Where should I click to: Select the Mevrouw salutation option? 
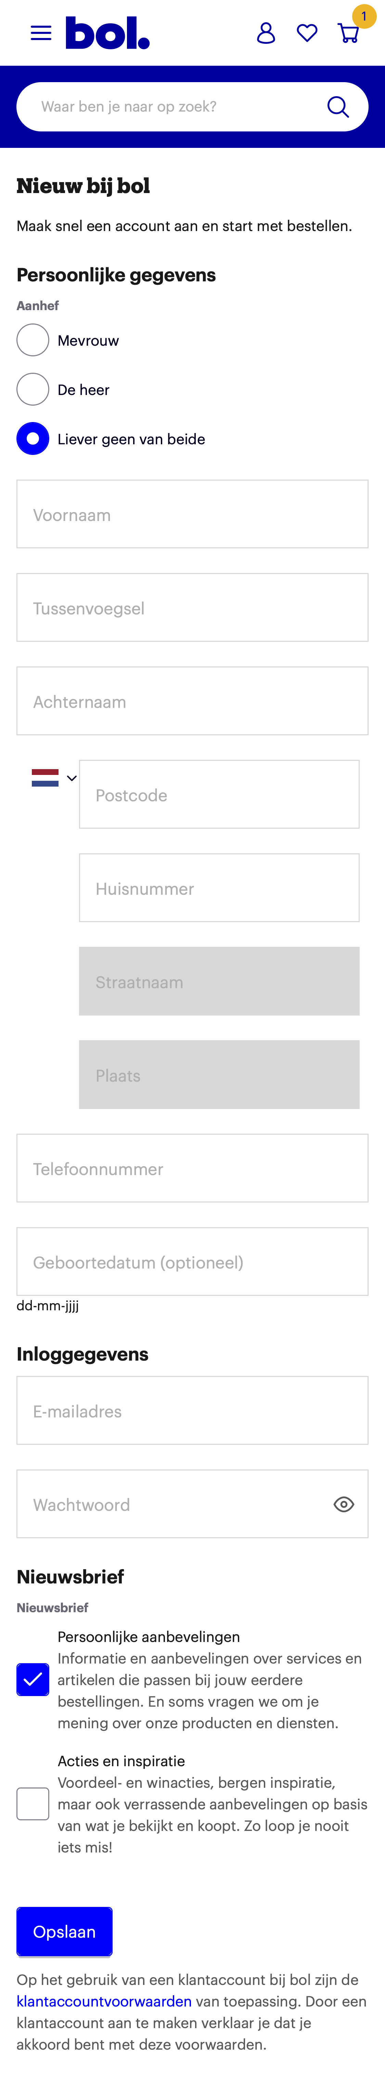(x=32, y=340)
